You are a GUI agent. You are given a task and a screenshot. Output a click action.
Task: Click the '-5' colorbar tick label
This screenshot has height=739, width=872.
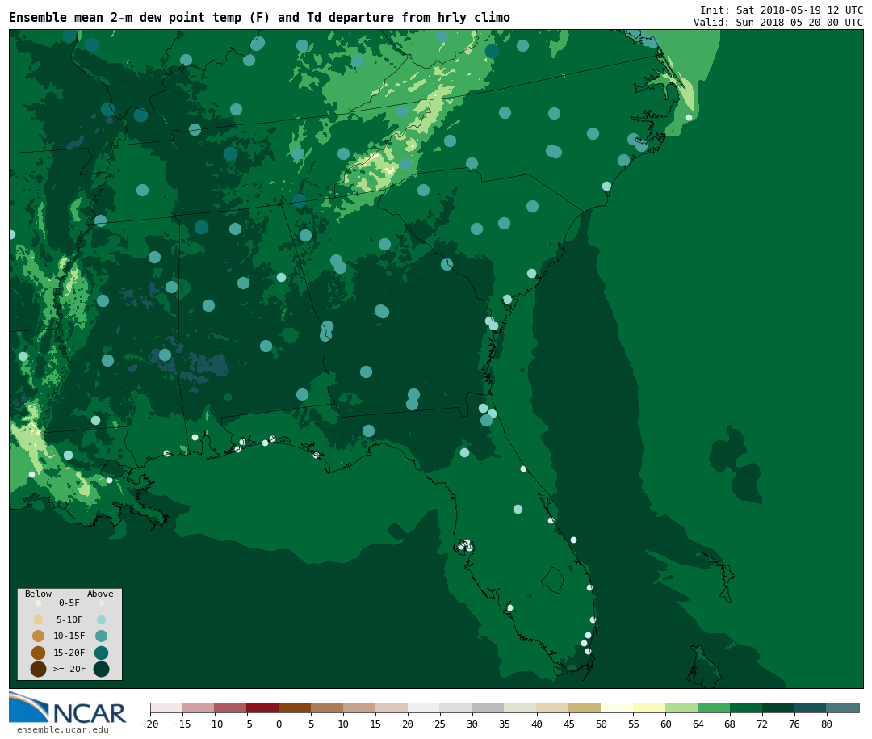[247, 724]
